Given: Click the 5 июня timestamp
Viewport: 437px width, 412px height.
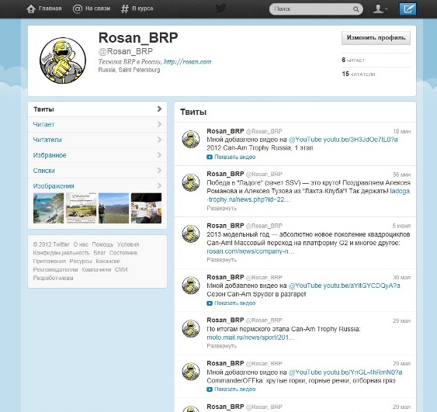Looking at the screenshot, I should click(x=401, y=226).
